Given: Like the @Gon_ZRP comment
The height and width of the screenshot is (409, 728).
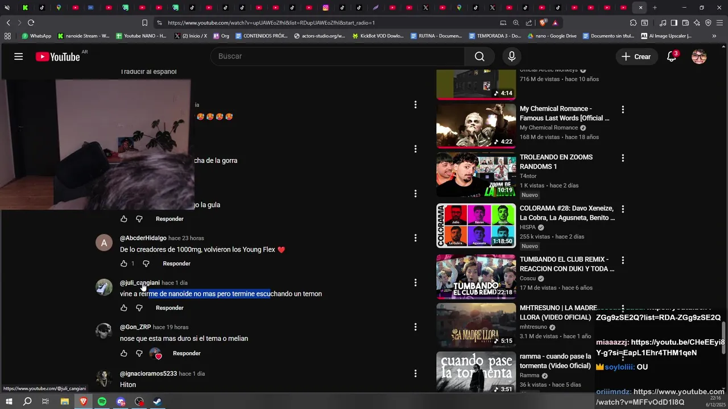Looking at the screenshot, I should 124,353.
